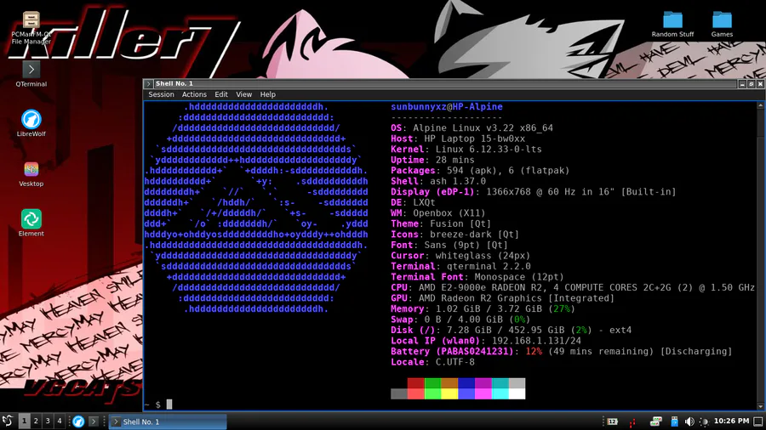Click the red network activity tray icon
Screen dimensions: 766x430
point(632,422)
